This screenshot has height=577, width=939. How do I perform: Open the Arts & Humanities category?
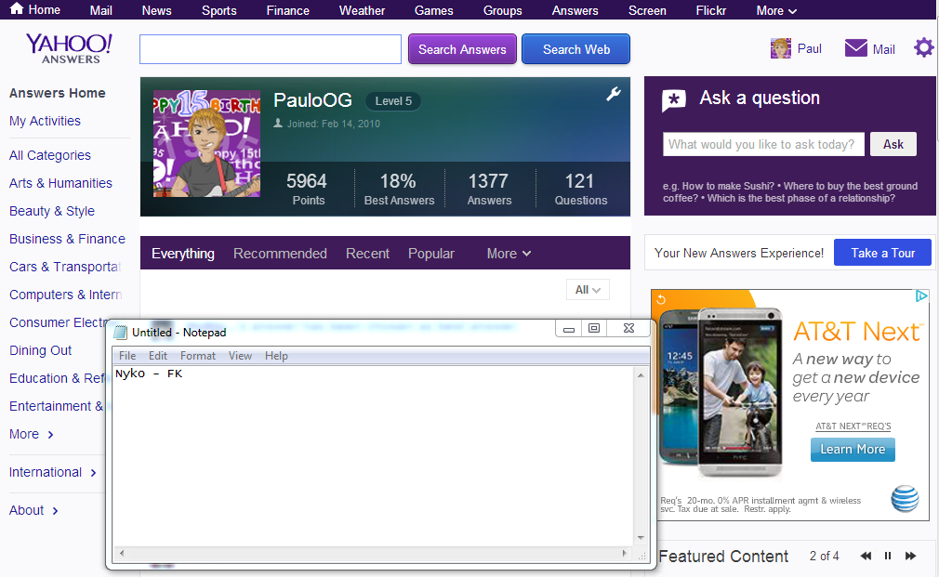tap(60, 183)
